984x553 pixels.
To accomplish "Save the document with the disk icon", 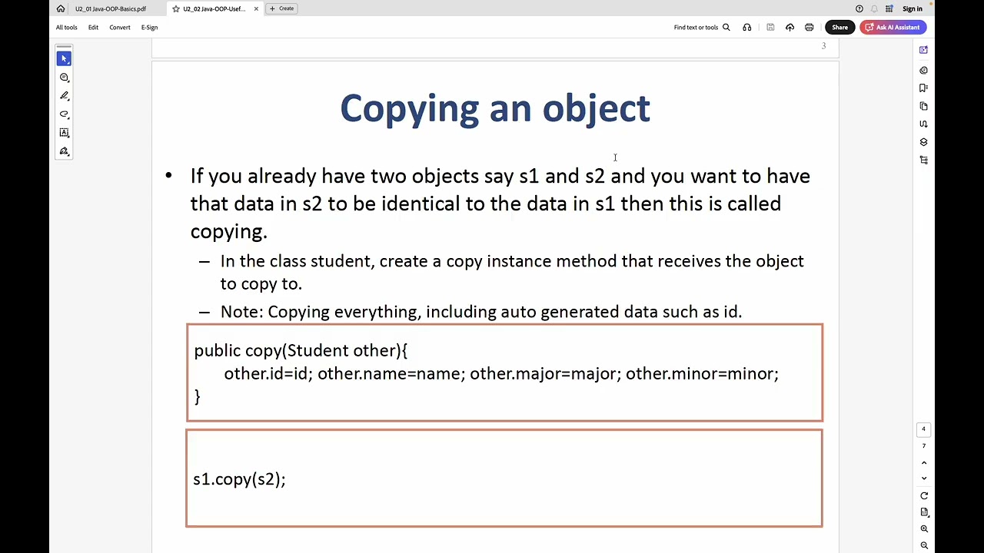I will point(770,28).
